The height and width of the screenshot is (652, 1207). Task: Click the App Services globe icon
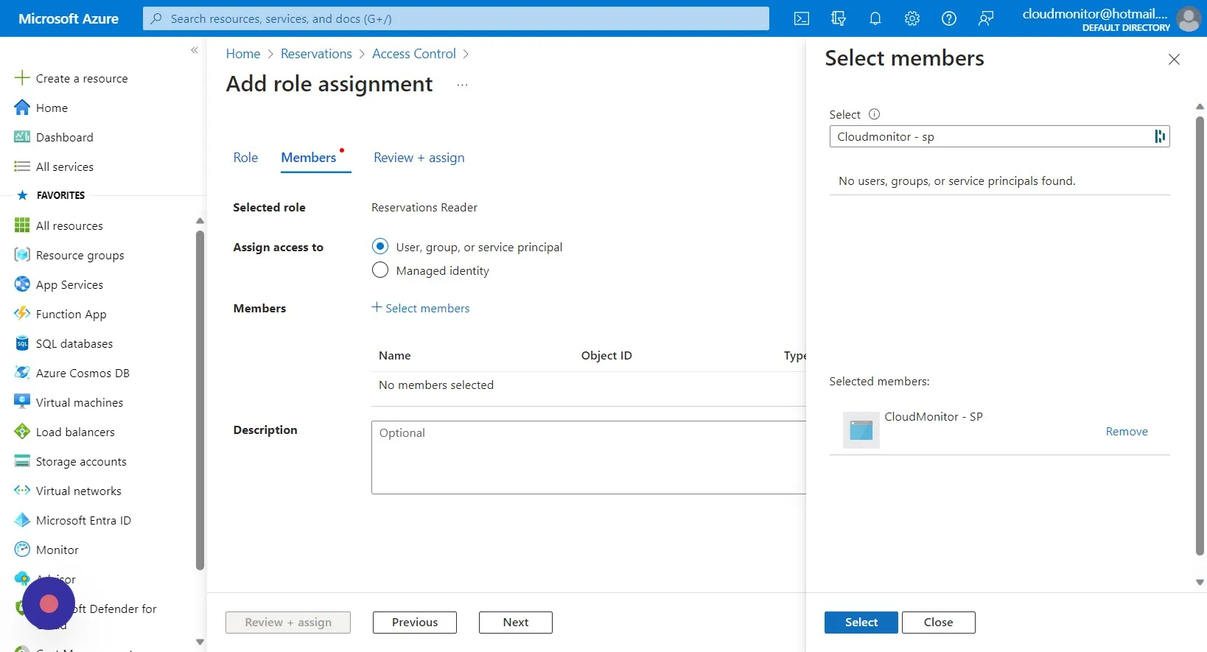[22, 284]
